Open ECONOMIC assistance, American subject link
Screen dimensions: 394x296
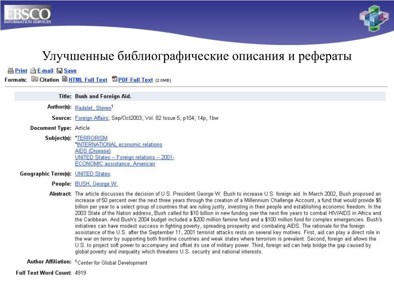pos(115,164)
